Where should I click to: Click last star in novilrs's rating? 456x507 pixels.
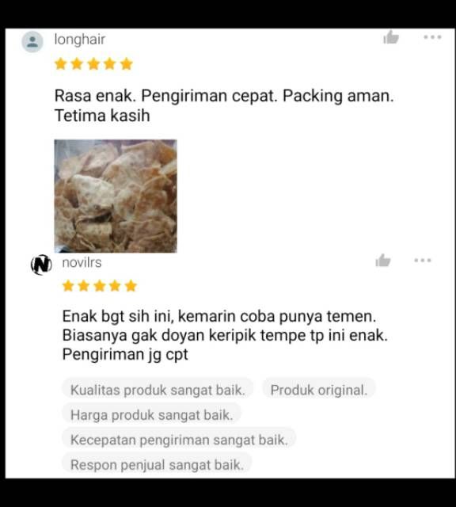(x=131, y=286)
